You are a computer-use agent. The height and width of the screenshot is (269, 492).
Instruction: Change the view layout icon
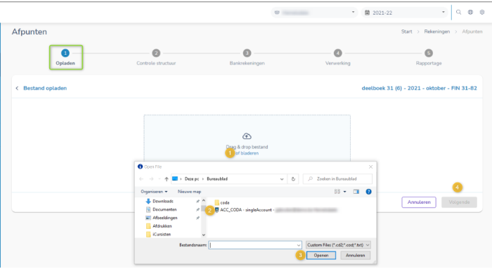point(337,192)
